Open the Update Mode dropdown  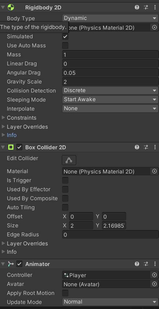tap(110, 302)
